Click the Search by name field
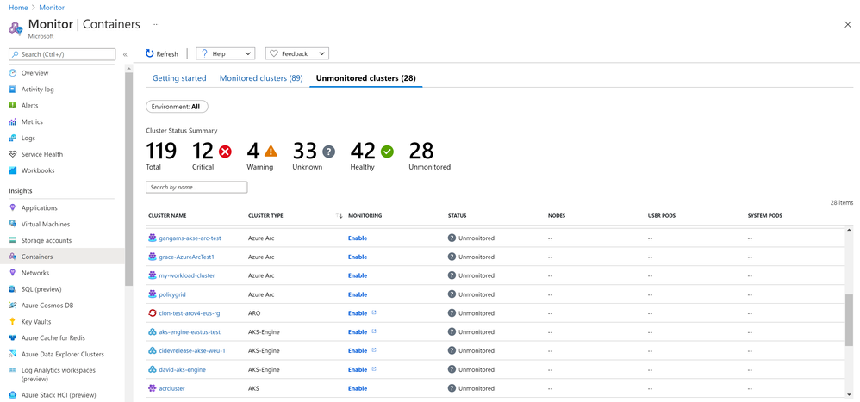860x402 pixels. [x=196, y=188]
